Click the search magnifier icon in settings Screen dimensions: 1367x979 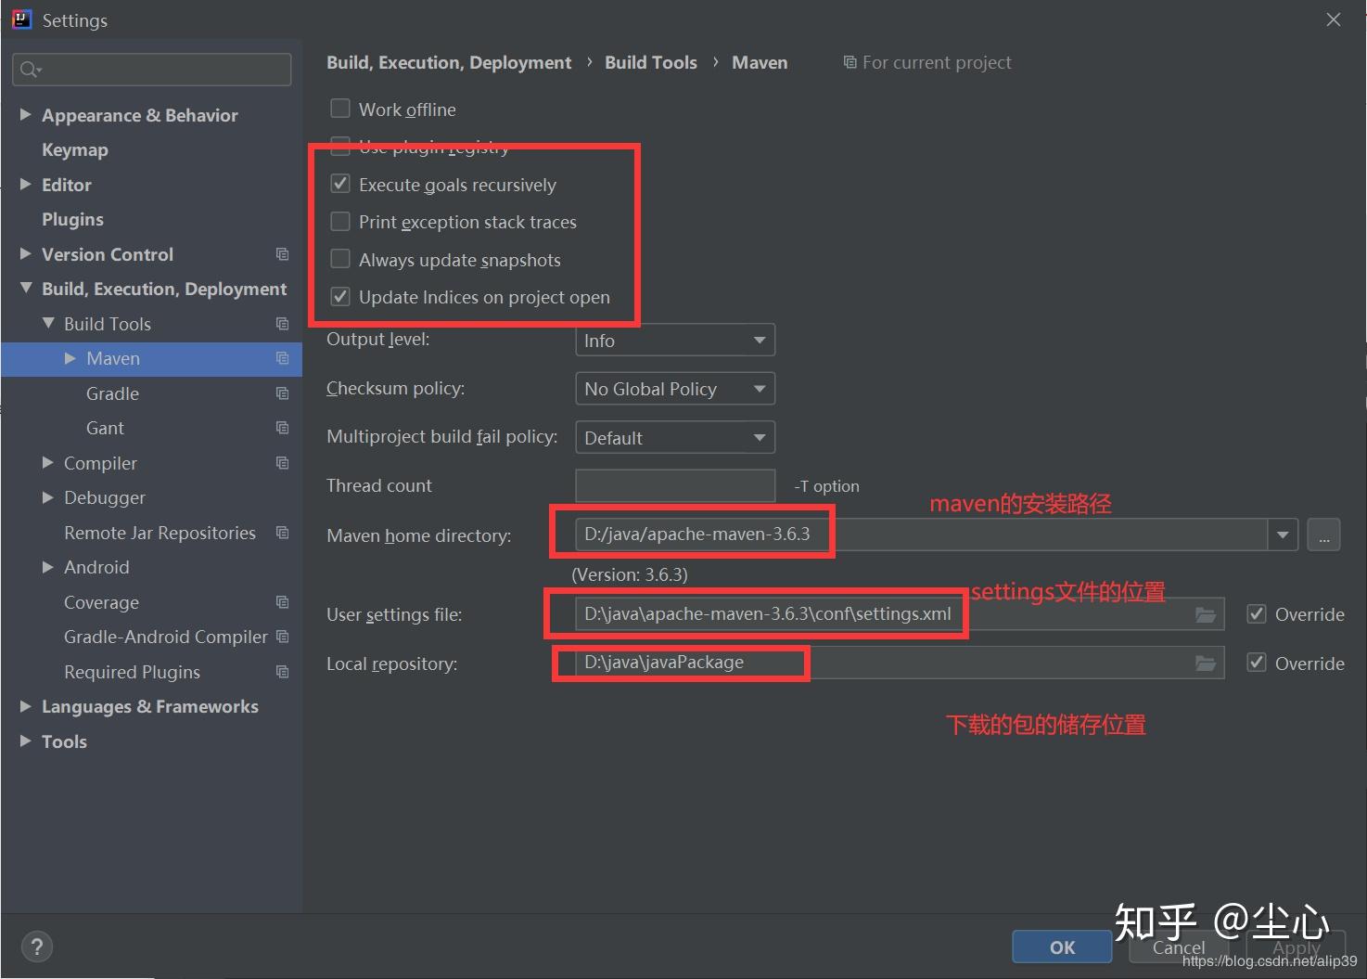point(30,70)
